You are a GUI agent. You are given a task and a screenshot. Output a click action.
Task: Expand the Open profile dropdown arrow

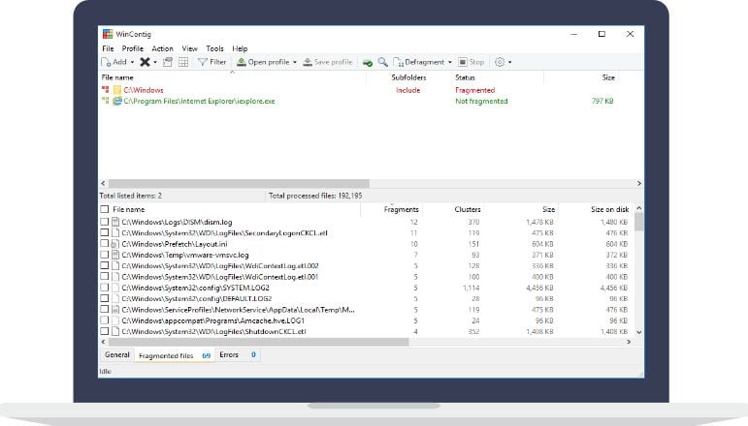click(295, 62)
